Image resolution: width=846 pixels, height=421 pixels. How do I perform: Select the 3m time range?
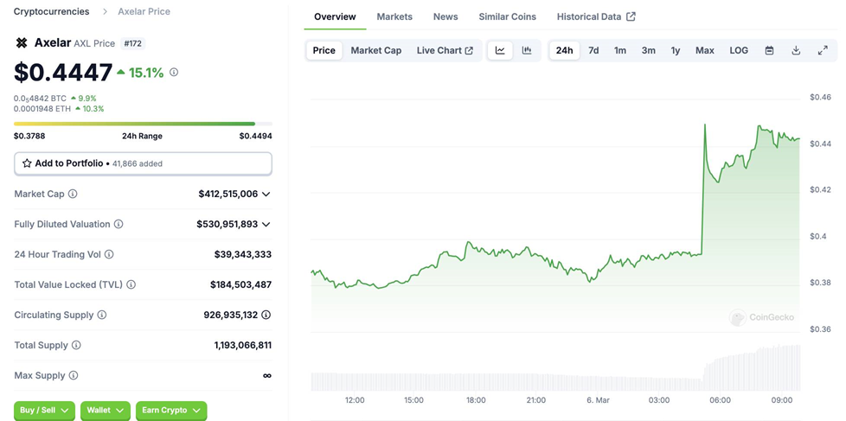pos(649,50)
